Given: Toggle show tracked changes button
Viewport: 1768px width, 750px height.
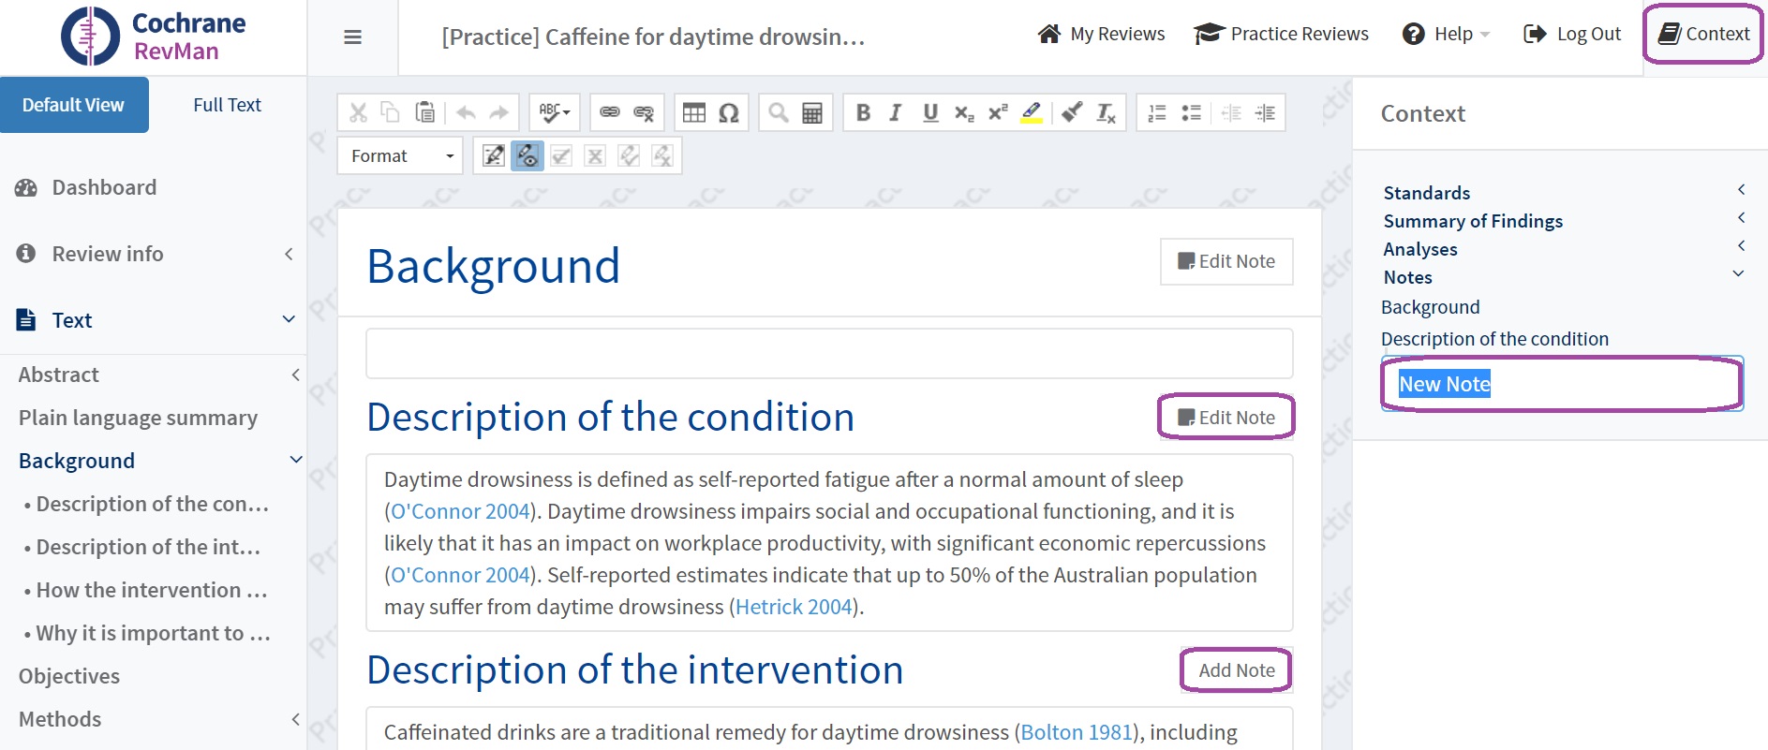Looking at the screenshot, I should 527,155.
